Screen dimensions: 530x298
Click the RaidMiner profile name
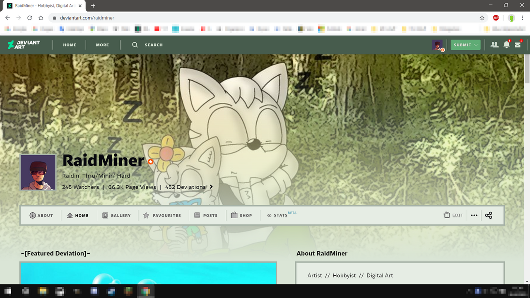click(103, 161)
